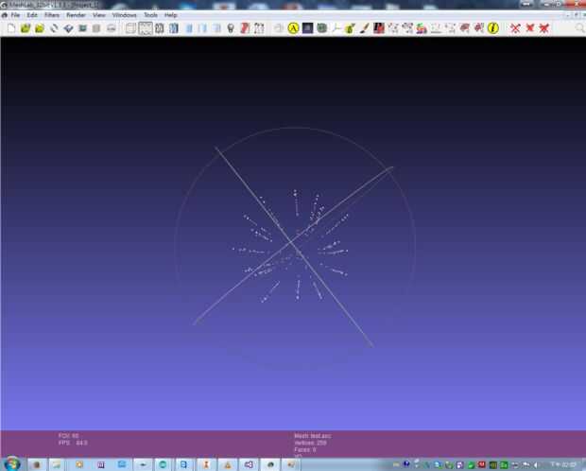Viewport: 586px width, 471px height.
Task: Click the FOV: 60 readout
Action: pyautogui.click(x=68, y=436)
